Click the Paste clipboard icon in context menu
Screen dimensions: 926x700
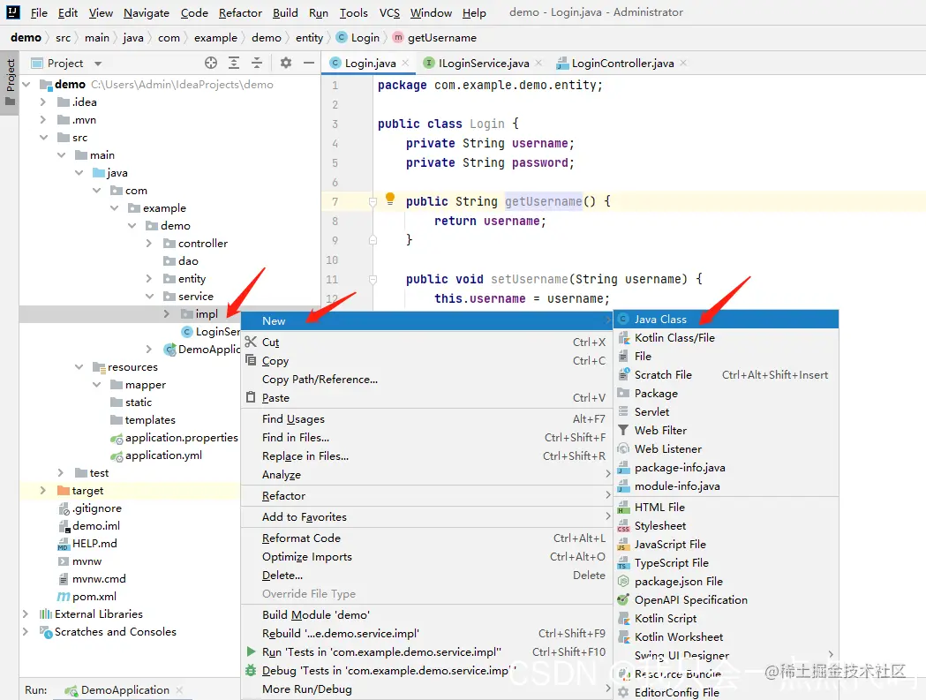pos(251,397)
